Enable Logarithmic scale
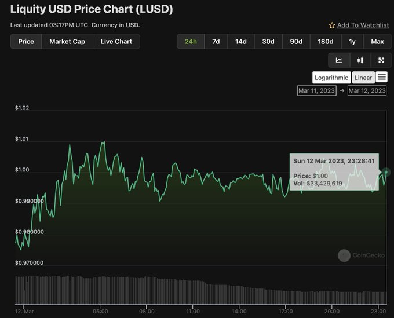The image size is (394, 318). click(x=331, y=78)
